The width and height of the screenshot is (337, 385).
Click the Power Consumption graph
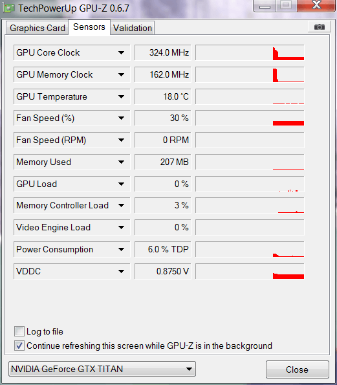(250, 249)
